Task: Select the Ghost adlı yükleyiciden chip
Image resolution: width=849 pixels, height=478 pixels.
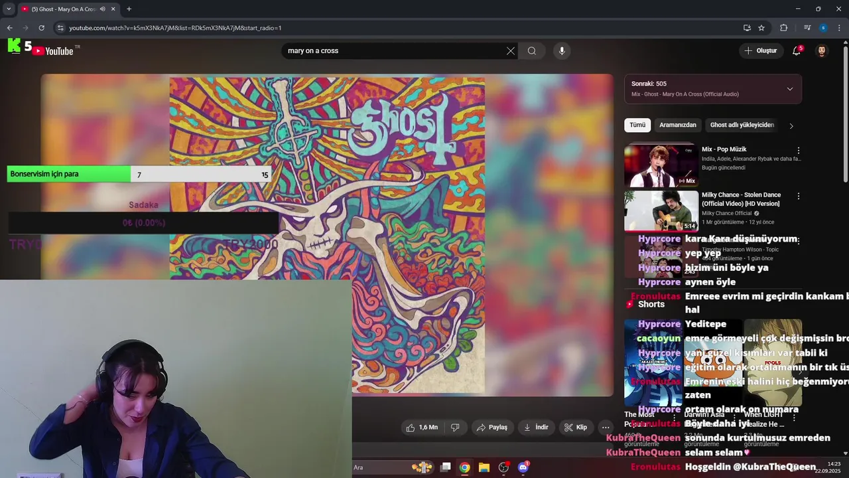Action: tap(742, 125)
